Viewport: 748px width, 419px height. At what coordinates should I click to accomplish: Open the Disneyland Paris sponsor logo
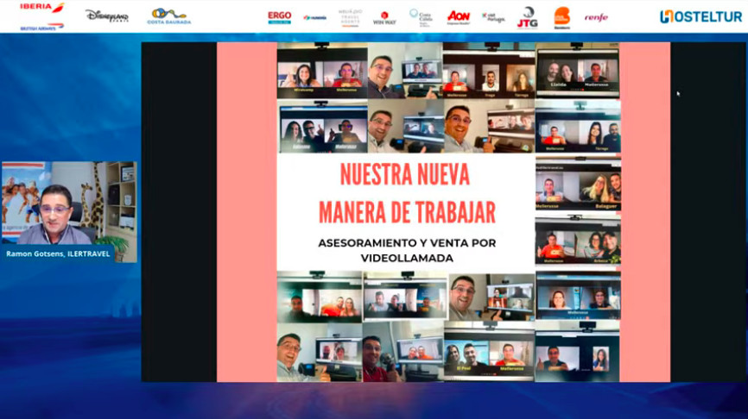[x=107, y=16]
